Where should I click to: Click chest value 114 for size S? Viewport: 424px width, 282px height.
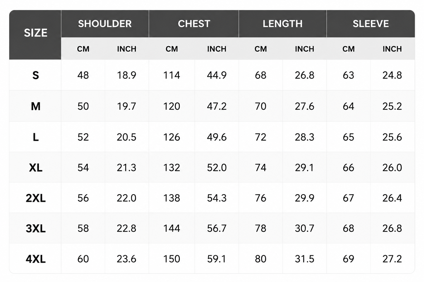tap(172, 75)
